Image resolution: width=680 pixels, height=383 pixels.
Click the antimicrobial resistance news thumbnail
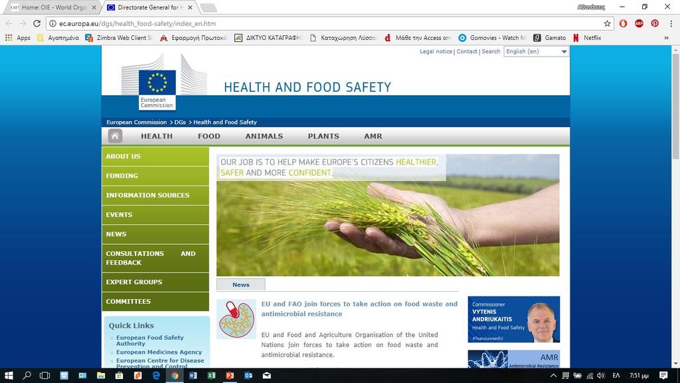coord(236,319)
